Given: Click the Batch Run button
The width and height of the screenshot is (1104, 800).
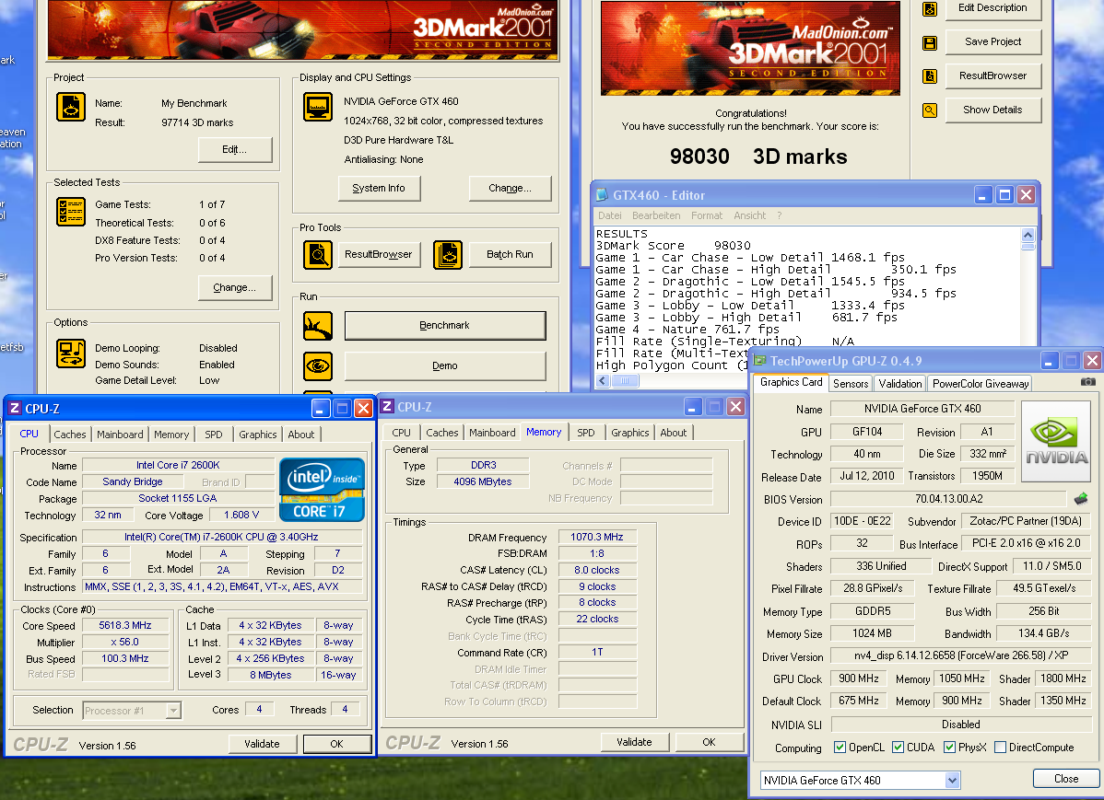Looking at the screenshot, I should 510,255.
